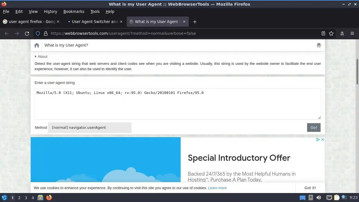
Task: Open the Method dropdown navigator.userAgent
Action: click(90, 127)
